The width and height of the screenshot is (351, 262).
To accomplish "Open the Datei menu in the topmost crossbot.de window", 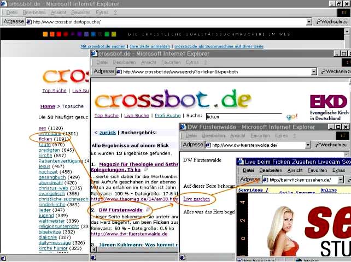I will tap(12, 13).
